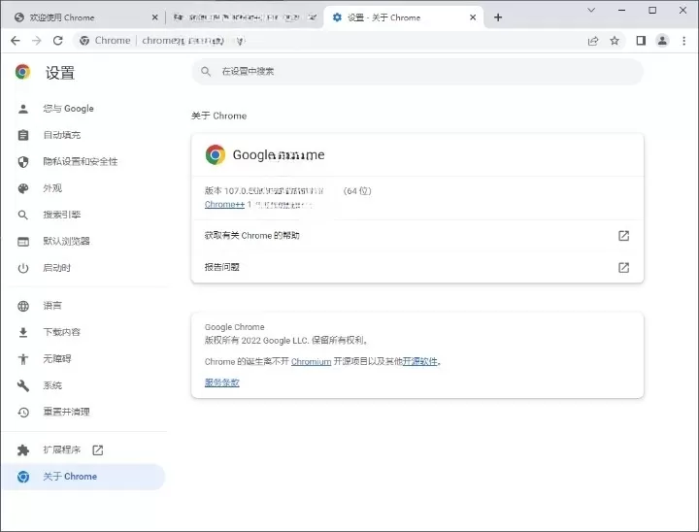Image resolution: width=699 pixels, height=532 pixels.
Task: Open the Chrome three-dot menu
Action: 683,41
